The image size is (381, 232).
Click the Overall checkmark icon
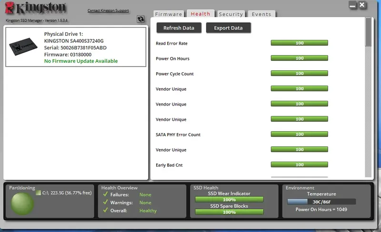click(105, 210)
